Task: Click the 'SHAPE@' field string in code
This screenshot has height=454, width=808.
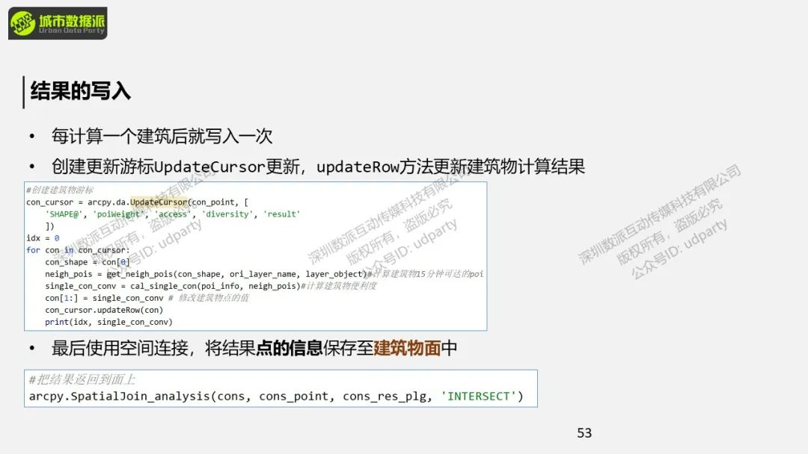Action: coord(64,214)
